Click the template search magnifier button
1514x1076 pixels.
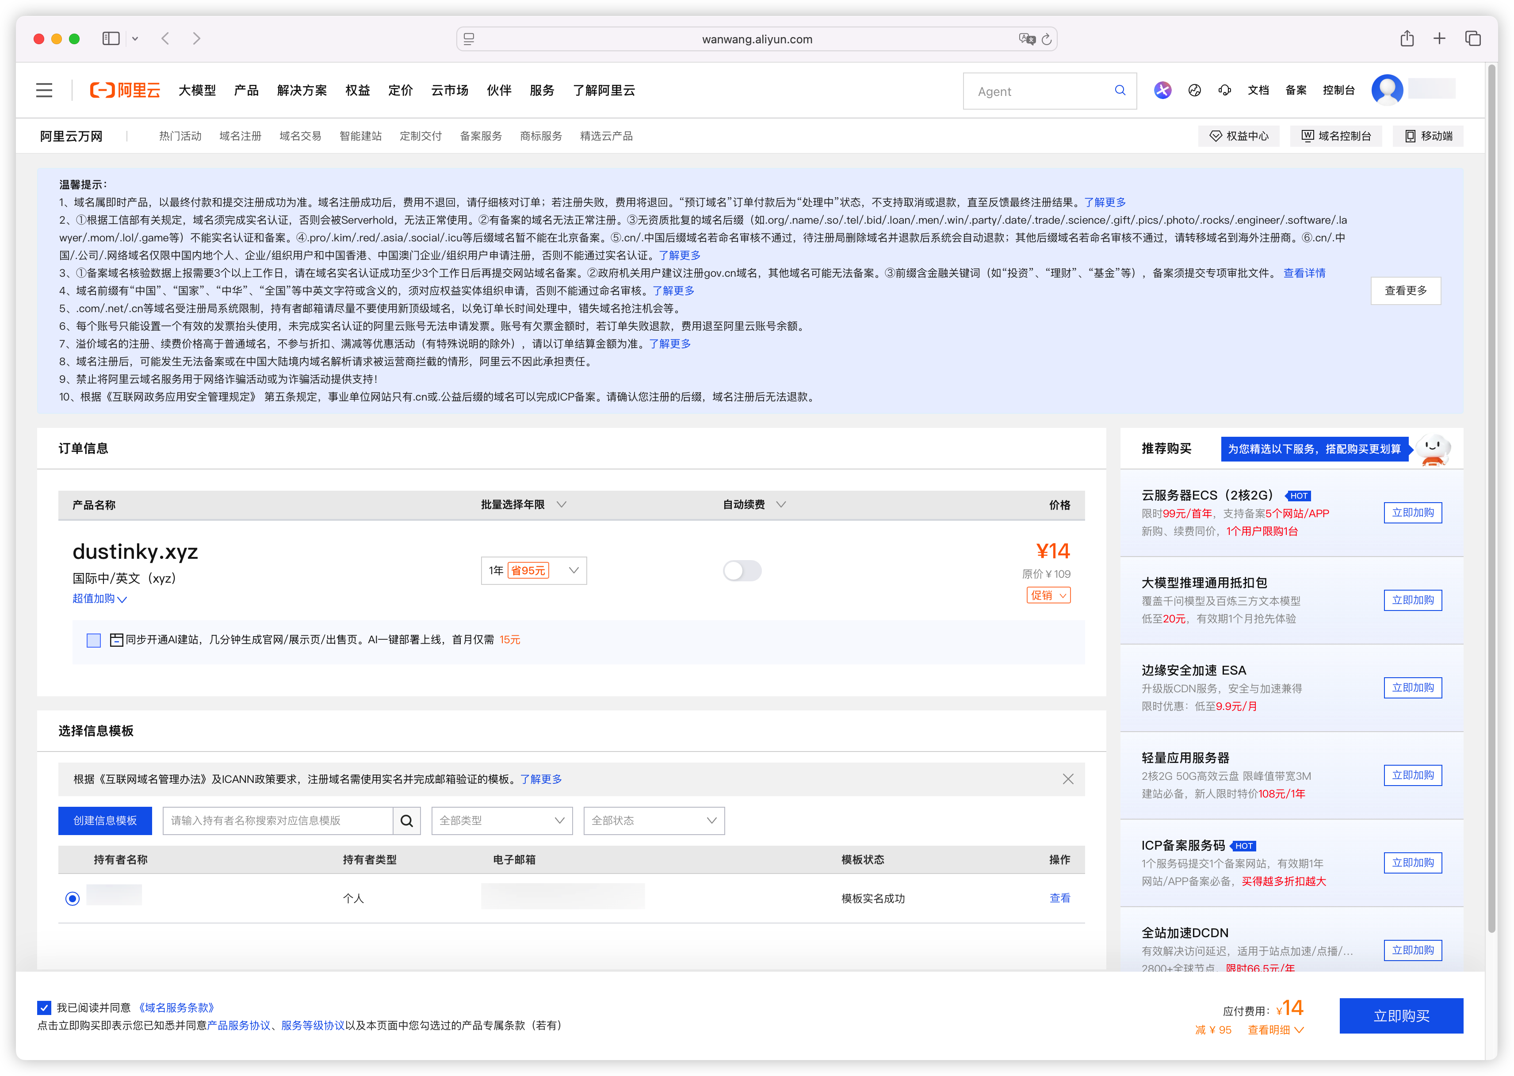pyautogui.click(x=407, y=821)
